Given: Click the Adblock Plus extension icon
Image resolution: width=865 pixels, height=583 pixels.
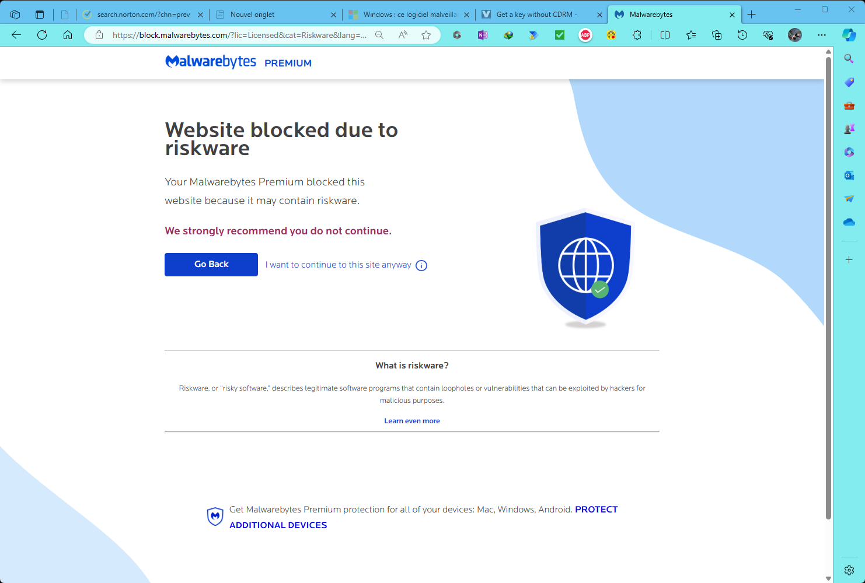Looking at the screenshot, I should click(585, 35).
